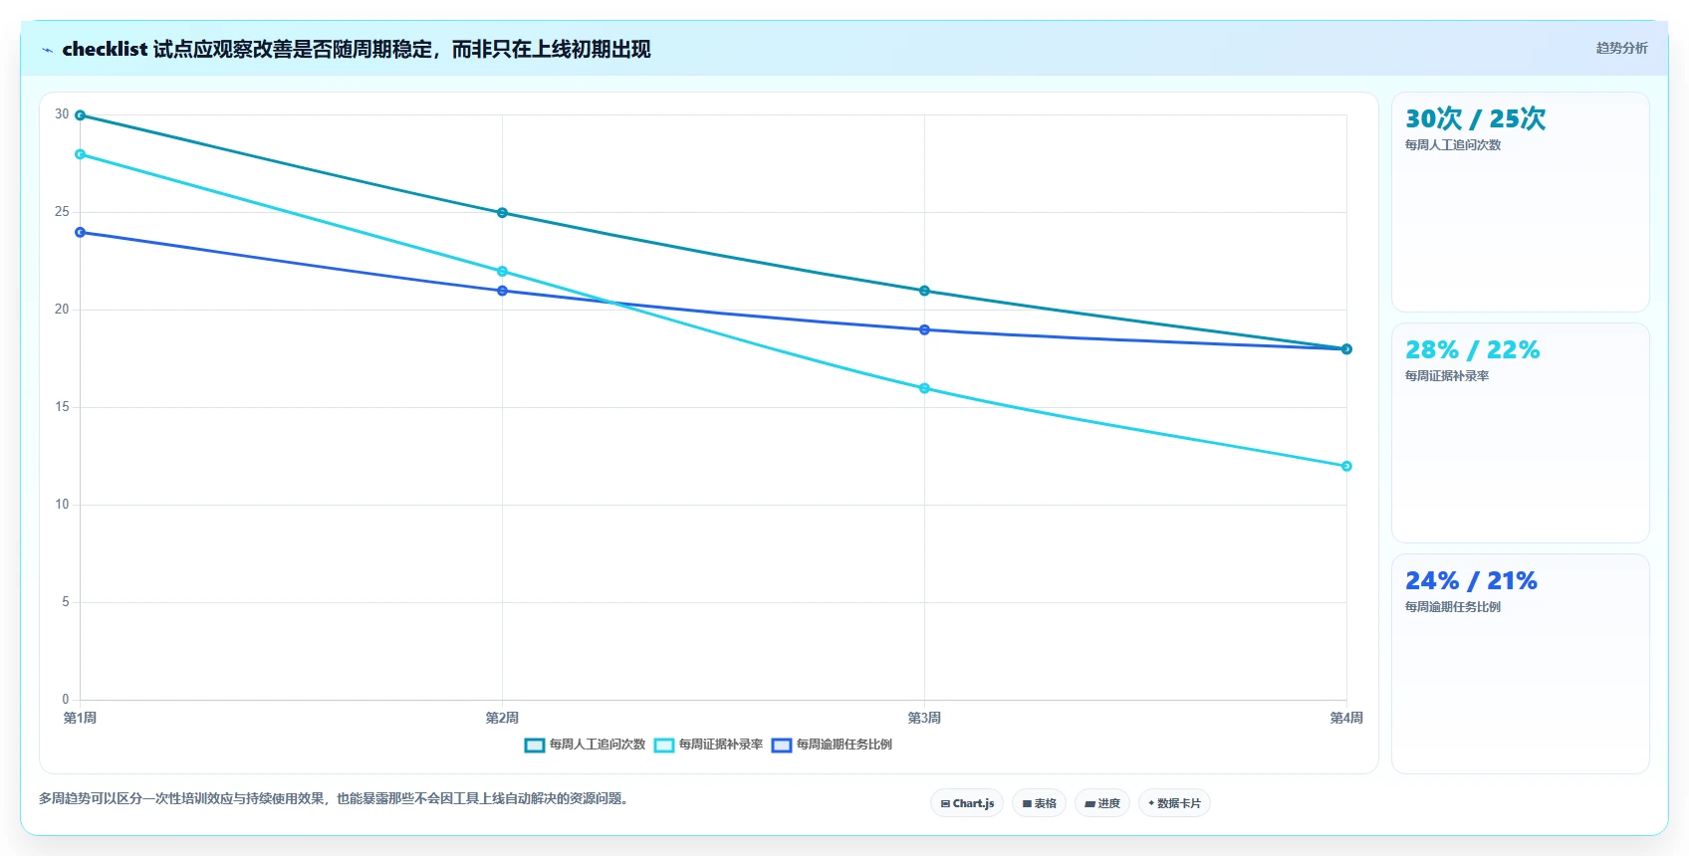Click the 28% / 22% stat card
The height and width of the screenshot is (856, 1689).
click(1521, 433)
